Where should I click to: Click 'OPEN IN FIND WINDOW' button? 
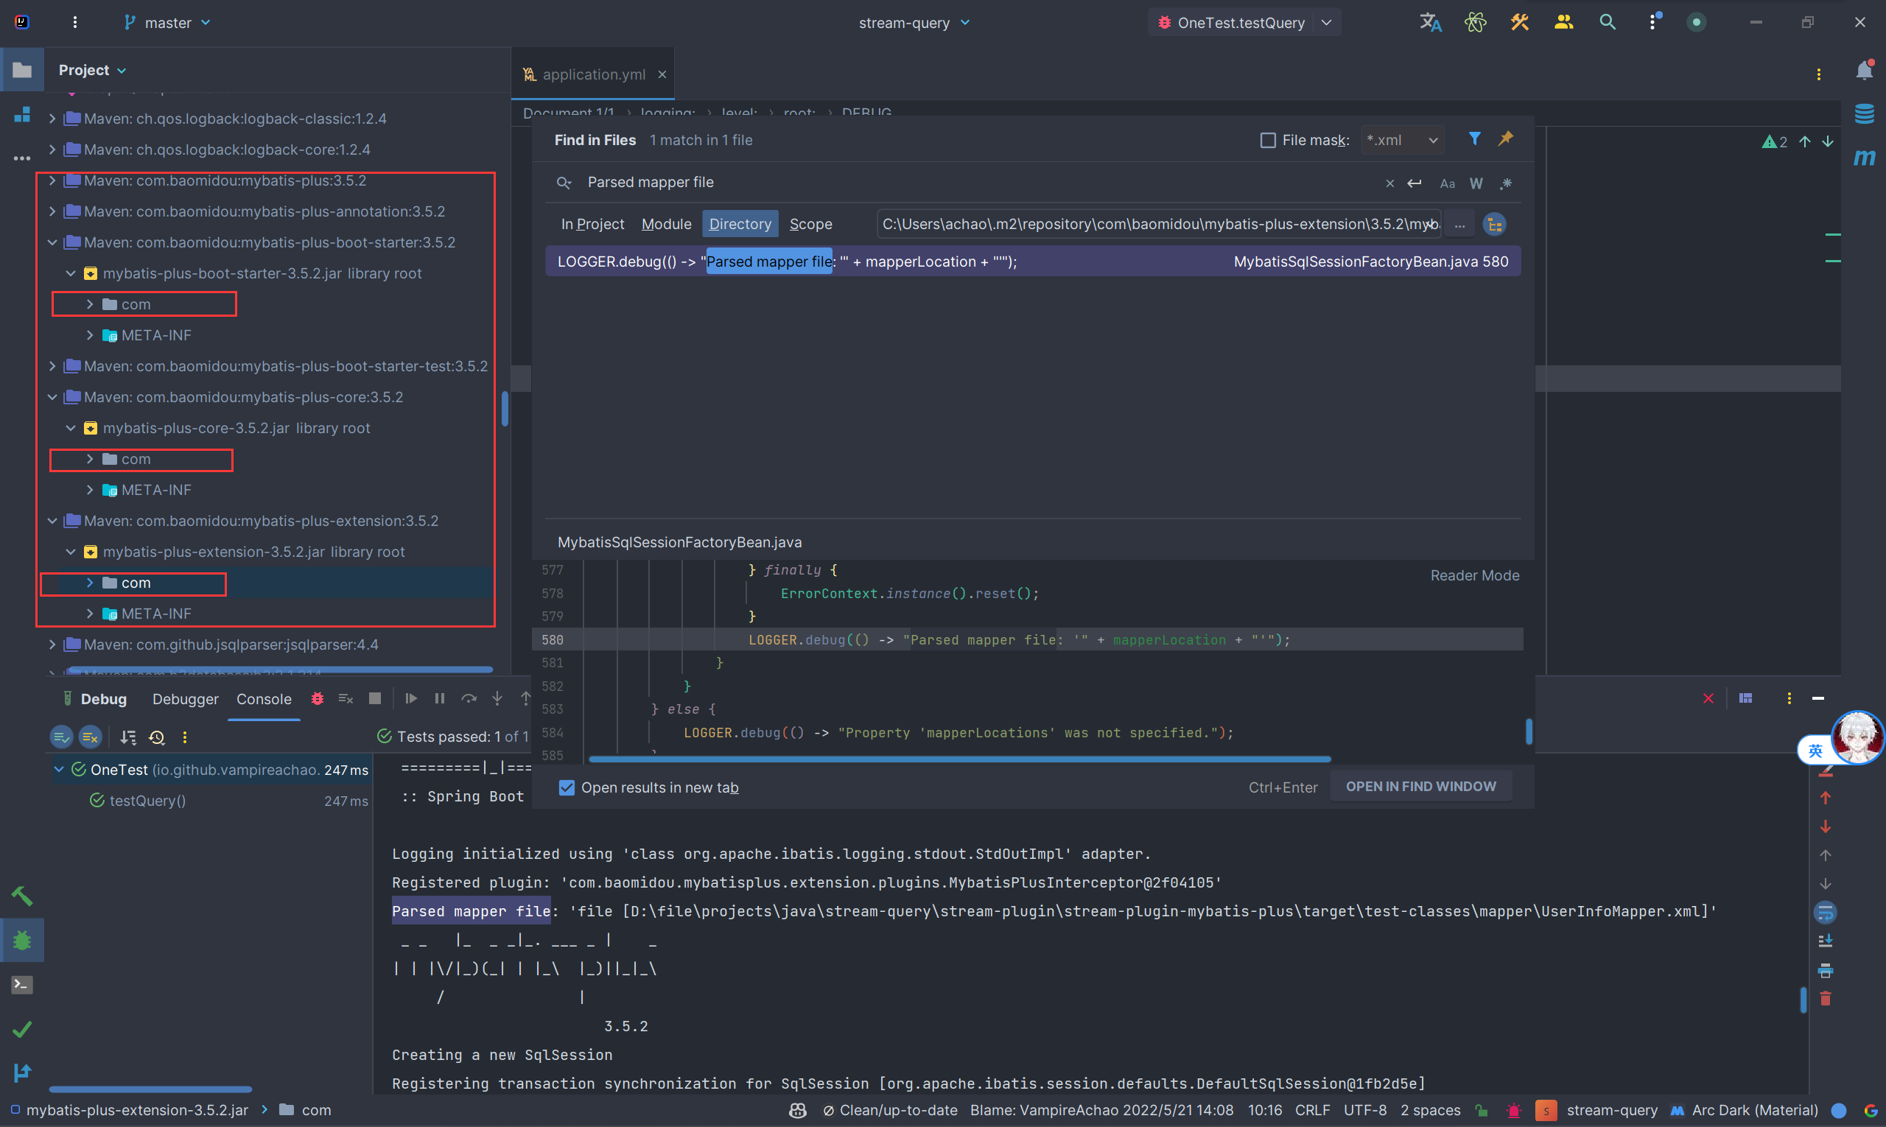pos(1422,787)
